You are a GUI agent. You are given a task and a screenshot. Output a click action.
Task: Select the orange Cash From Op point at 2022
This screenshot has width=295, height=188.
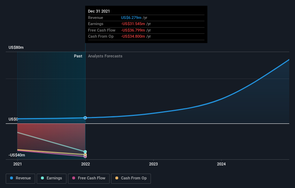(85, 155)
